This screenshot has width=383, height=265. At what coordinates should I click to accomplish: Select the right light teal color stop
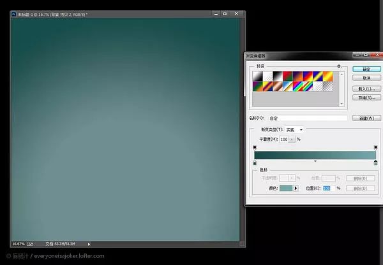375,163
